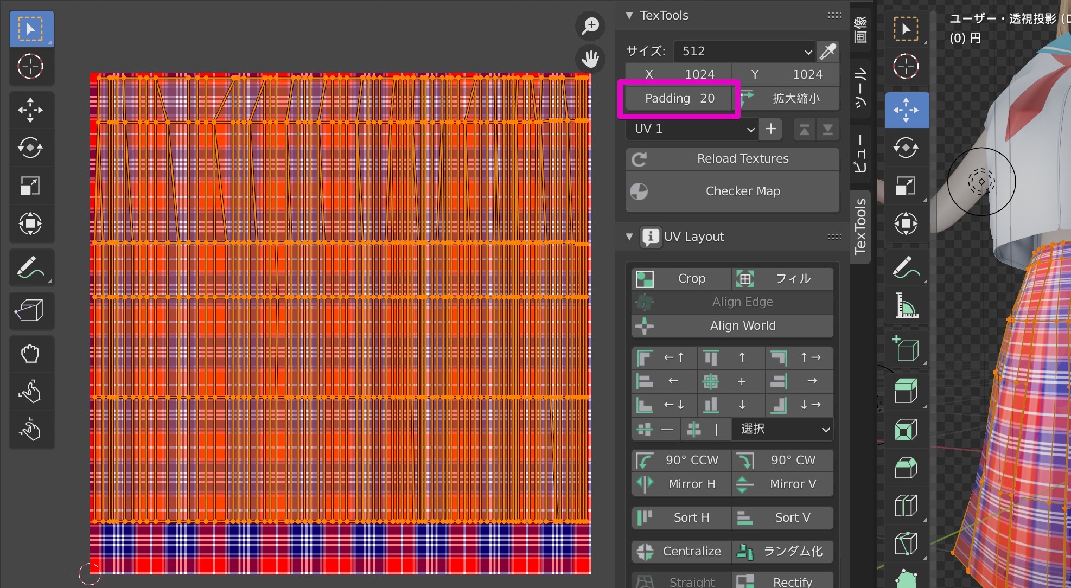Select the Grab tool at the toolbar bottom
This screenshot has width=1071, height=588.
pos(31,354)
